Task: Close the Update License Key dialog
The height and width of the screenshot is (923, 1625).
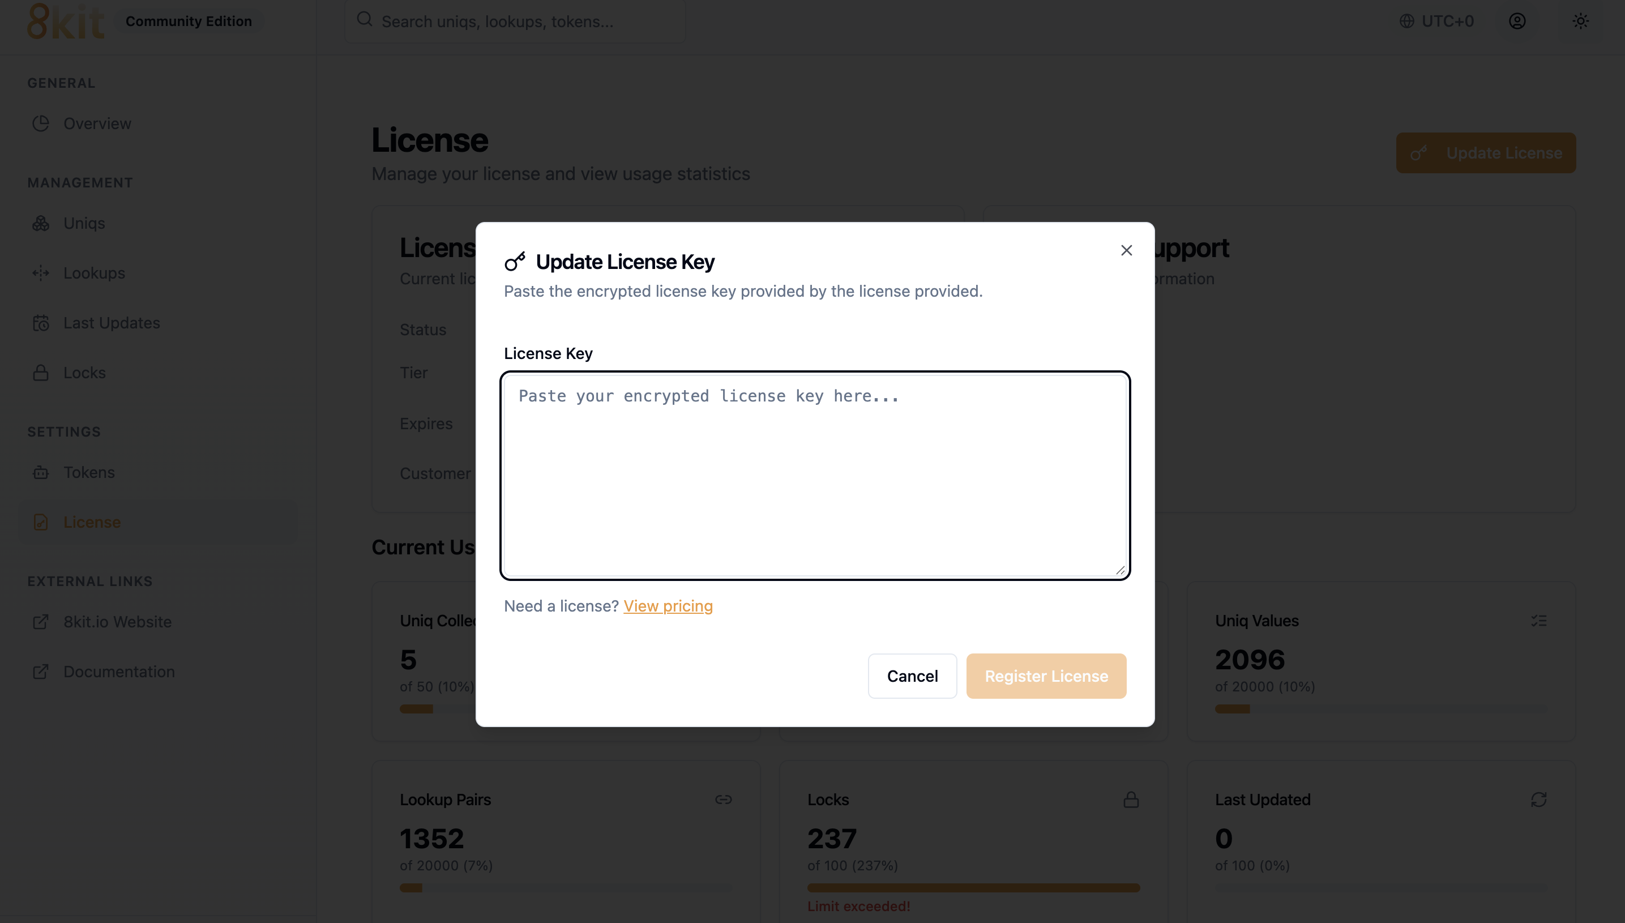Action: click(x=1126, y=250)
